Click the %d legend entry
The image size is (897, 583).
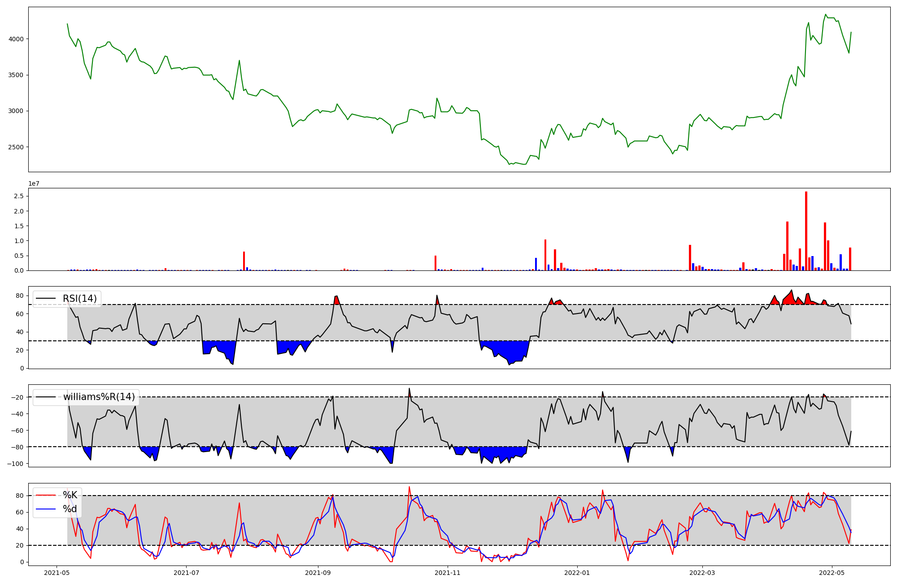pos(70,509)
